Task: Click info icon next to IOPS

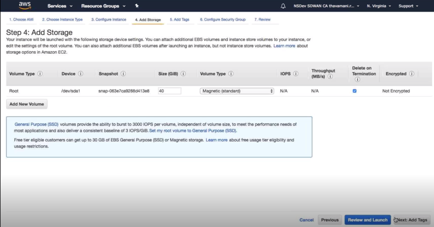Action: tap(296, 74)
